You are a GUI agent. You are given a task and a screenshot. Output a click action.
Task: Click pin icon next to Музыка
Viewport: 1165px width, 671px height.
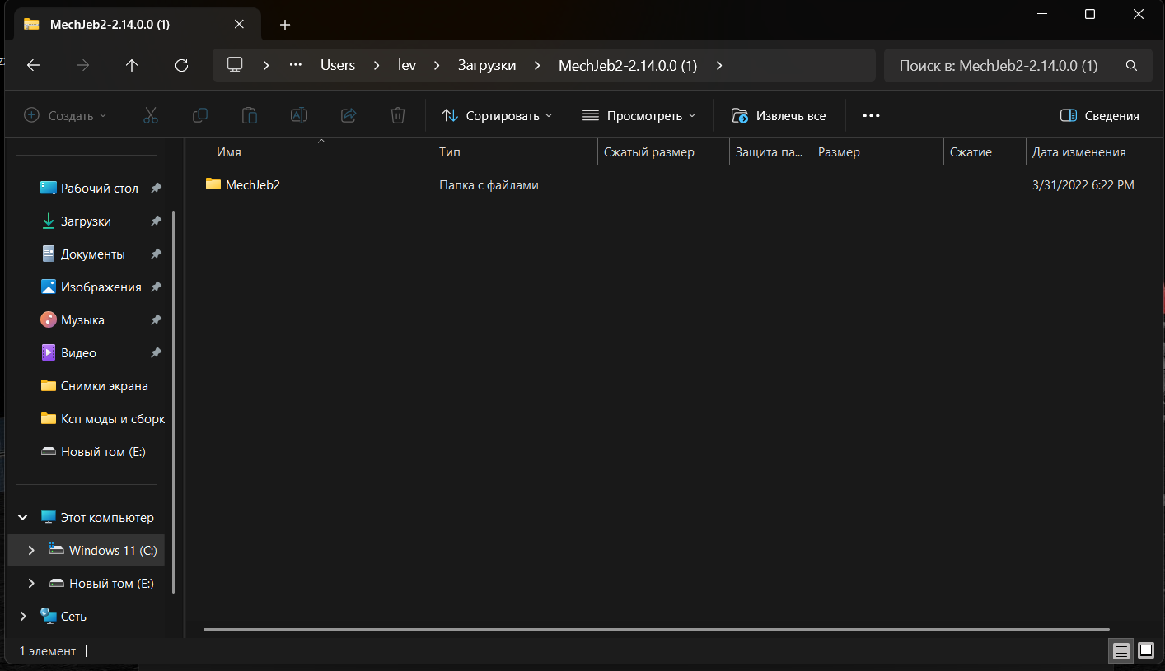tap(156, 320)
